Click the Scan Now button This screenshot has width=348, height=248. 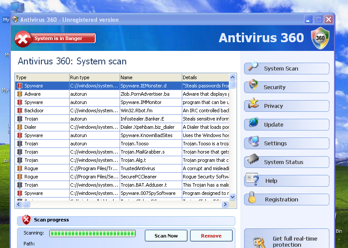(x=166, y=235)
